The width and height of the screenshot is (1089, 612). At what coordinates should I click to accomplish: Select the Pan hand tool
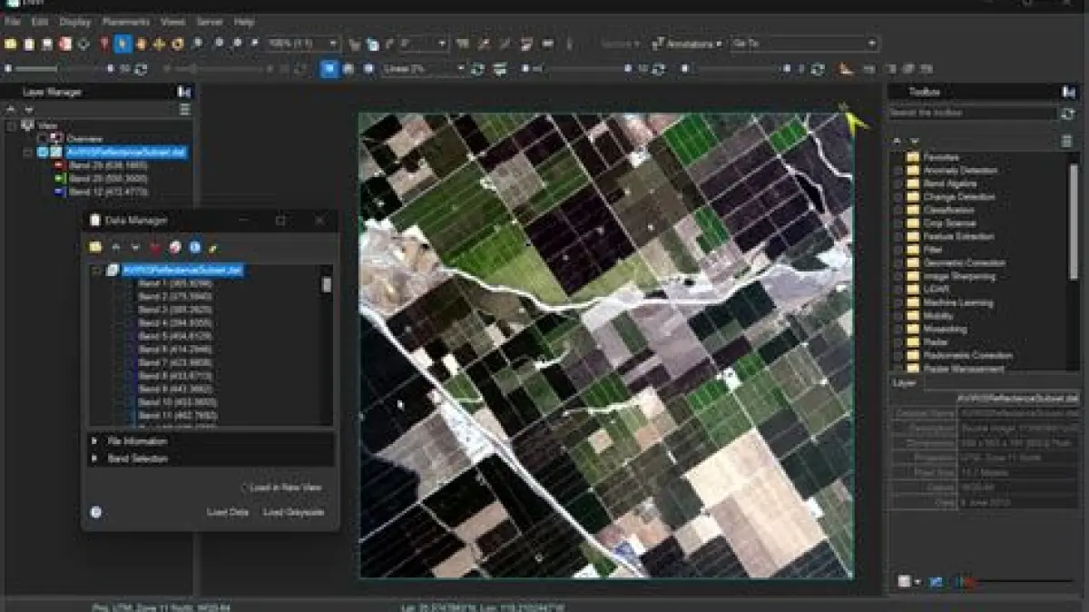(x=142, y=44)
